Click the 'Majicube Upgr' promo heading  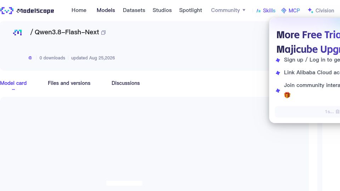tap(308, 50)
